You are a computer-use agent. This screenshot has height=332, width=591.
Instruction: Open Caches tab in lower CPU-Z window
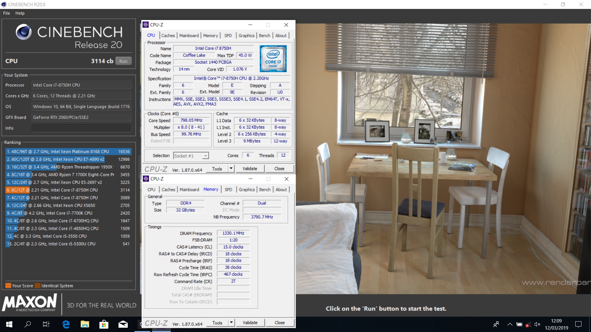point(168,190)
